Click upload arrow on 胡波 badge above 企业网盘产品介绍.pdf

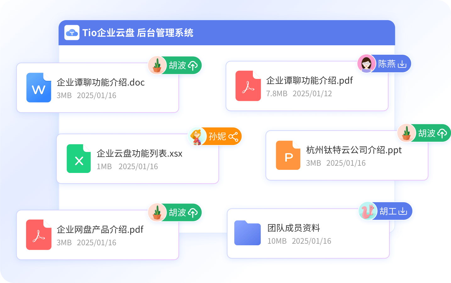click(192, 213)
